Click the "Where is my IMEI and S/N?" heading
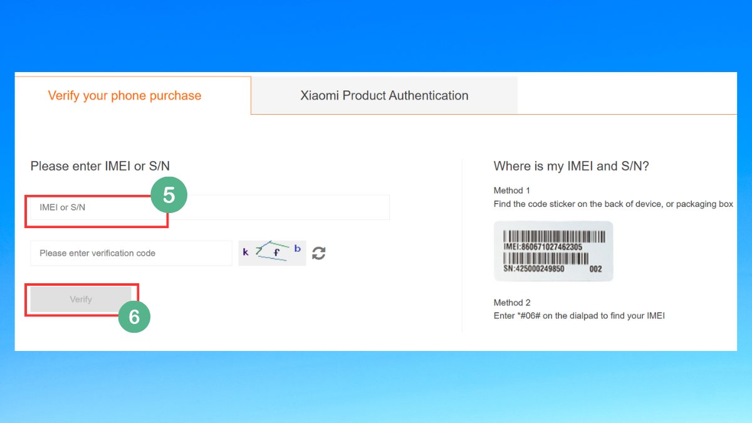 tap(571, 166)
